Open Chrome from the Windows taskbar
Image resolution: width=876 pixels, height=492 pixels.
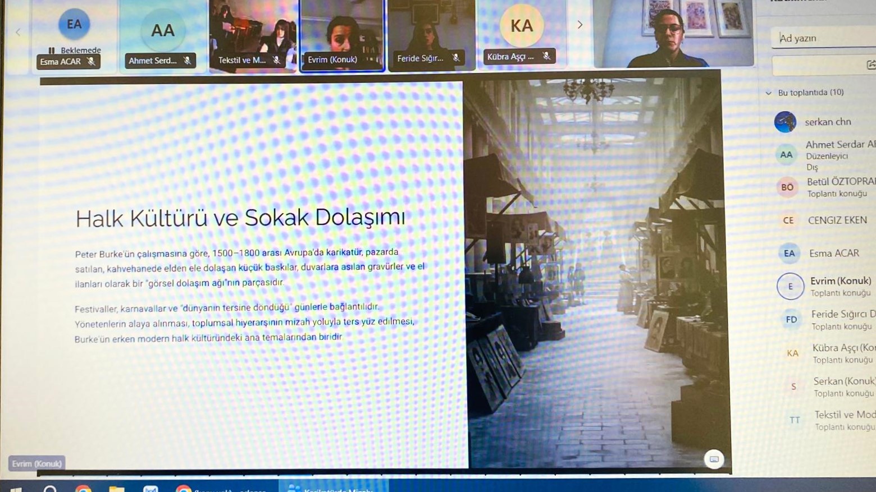tap(83, 489)
